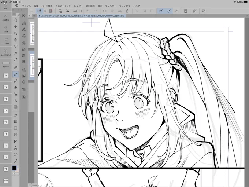Toggle the command edge key
The image size is (249, 187).
click(x=6, y=53)
